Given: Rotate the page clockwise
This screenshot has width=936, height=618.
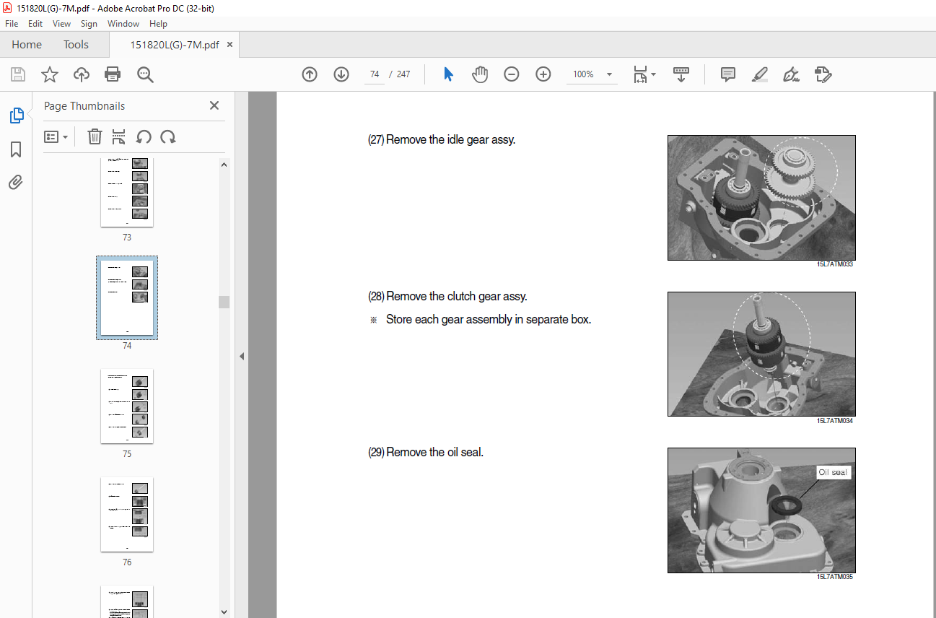Looking at the screenshot, I should click(x=168, y=136).
